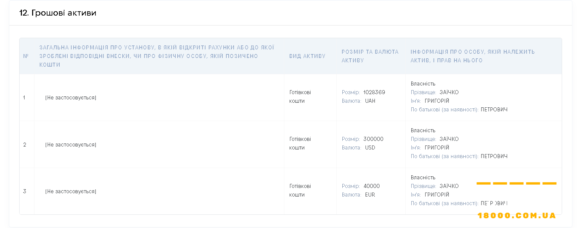Click Готівкові кошти in the second row
Screen dimensions: 577x228
[300, 143]
